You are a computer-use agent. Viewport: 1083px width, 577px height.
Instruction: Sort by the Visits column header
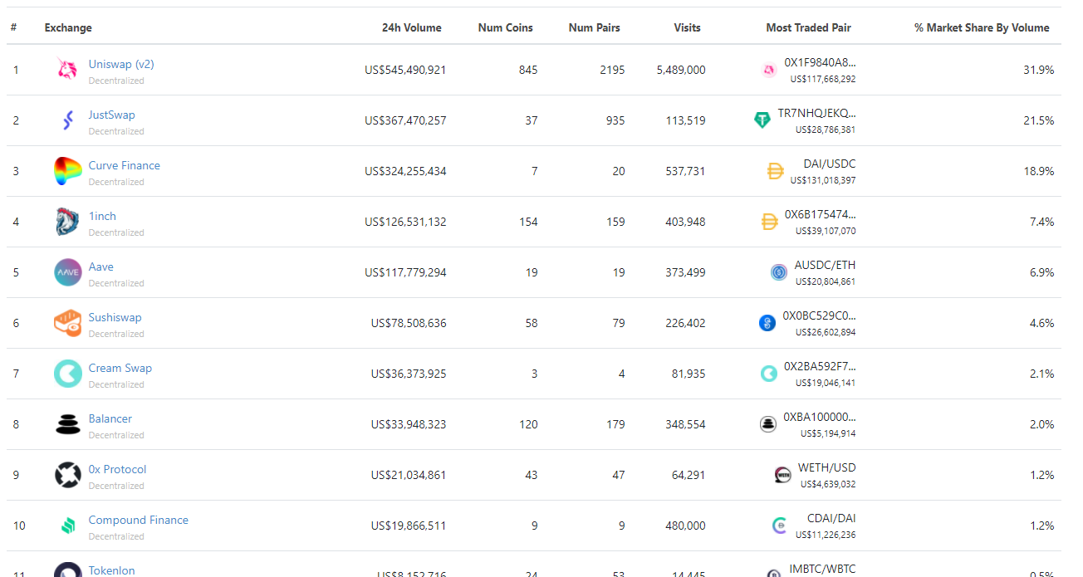pos(688,27)
